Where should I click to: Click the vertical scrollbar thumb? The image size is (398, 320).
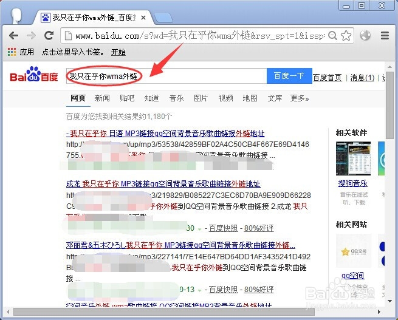tap(389, 104)
